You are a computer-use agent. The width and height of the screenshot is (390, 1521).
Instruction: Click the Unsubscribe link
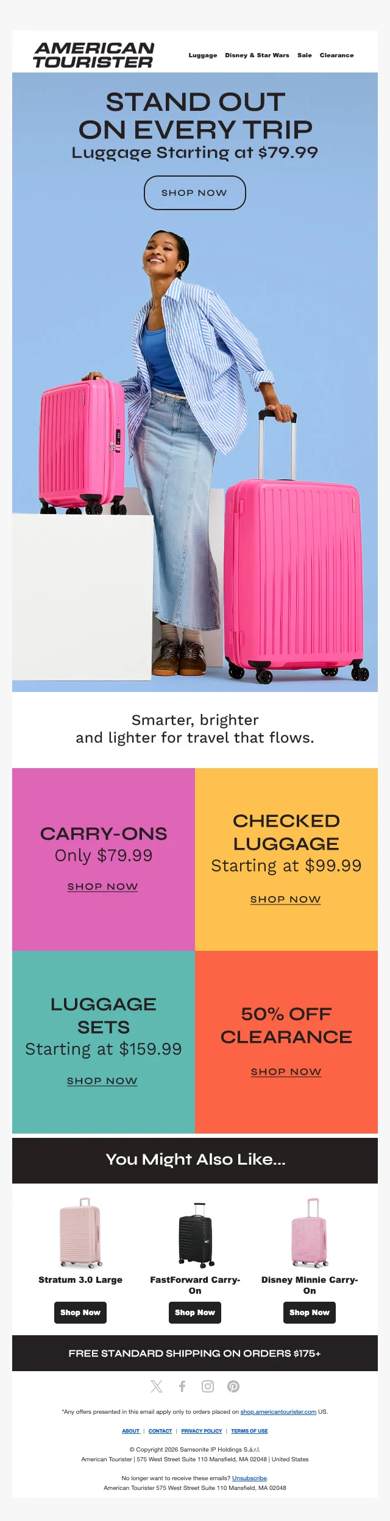(x=249, y=1478)
